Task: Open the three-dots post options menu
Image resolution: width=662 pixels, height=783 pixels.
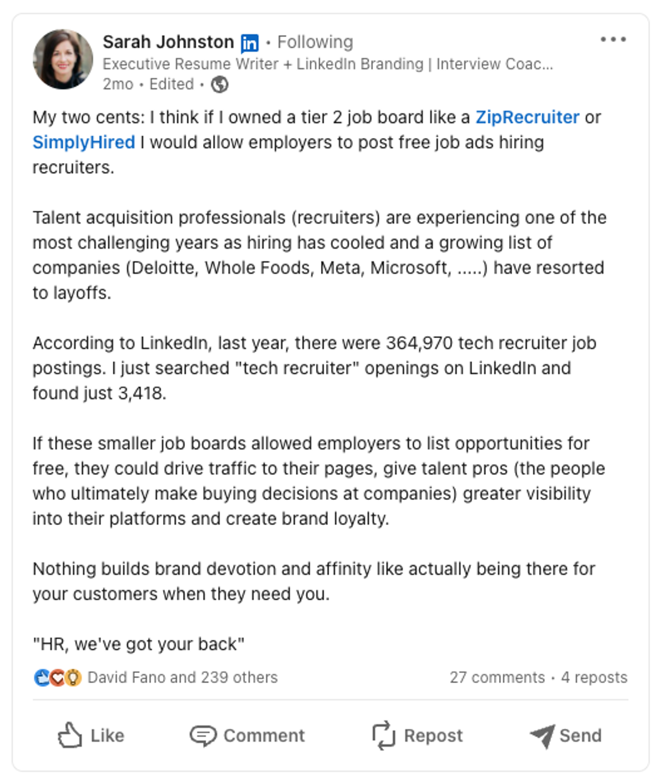Action: pyautogui.click(x=613, y=39)
